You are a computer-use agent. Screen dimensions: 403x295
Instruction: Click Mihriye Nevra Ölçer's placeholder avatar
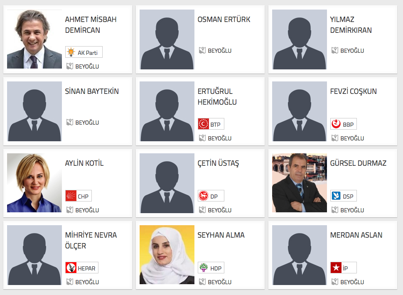click(x=34, y=255)
